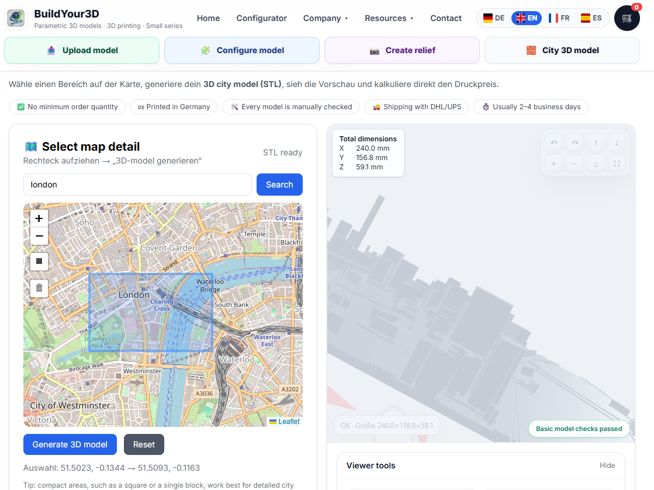This screenshot has height=490, width=654.
Task: Click the blue selection rectangle on the map
Action: 151,312
